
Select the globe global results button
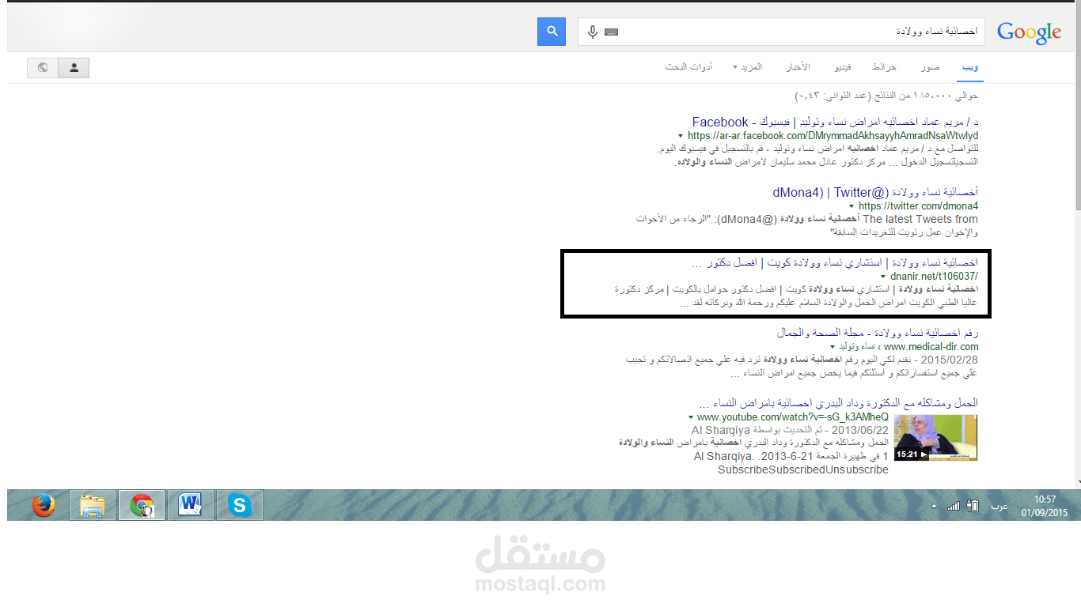click(x=43, y=68)
